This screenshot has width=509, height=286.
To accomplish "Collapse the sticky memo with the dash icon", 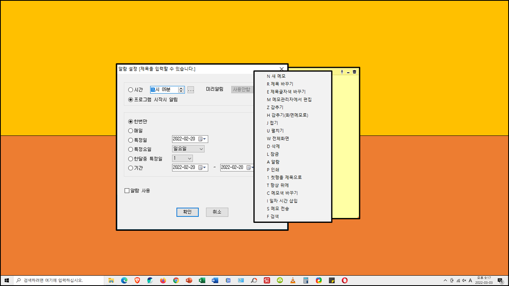I will pos(348,72).
